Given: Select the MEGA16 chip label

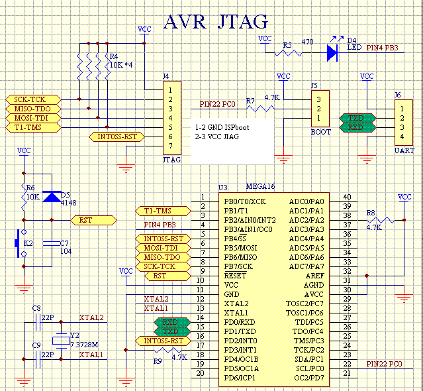Looking at the screenshot, I should (260, 186).
